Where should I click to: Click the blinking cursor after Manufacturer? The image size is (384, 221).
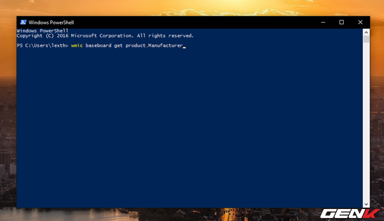(184, 47)
